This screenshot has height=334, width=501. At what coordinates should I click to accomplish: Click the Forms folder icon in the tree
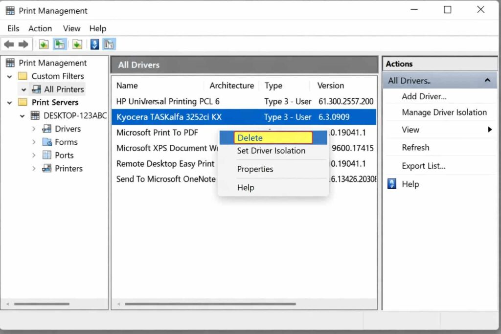(x=47, y=142)
